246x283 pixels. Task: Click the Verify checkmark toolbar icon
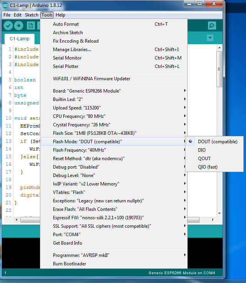(x=8, y=26)
